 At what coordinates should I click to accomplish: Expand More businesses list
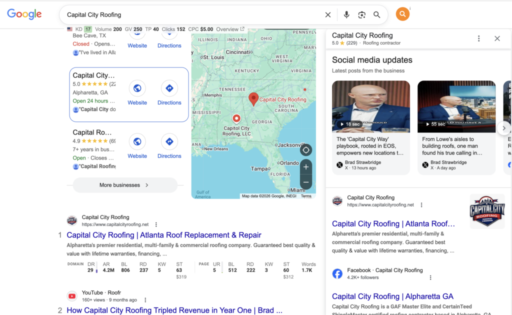coord(125,185)
